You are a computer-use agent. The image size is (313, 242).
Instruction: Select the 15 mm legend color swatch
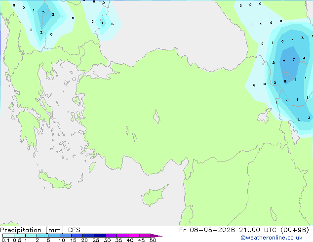[x=77, y=236]
